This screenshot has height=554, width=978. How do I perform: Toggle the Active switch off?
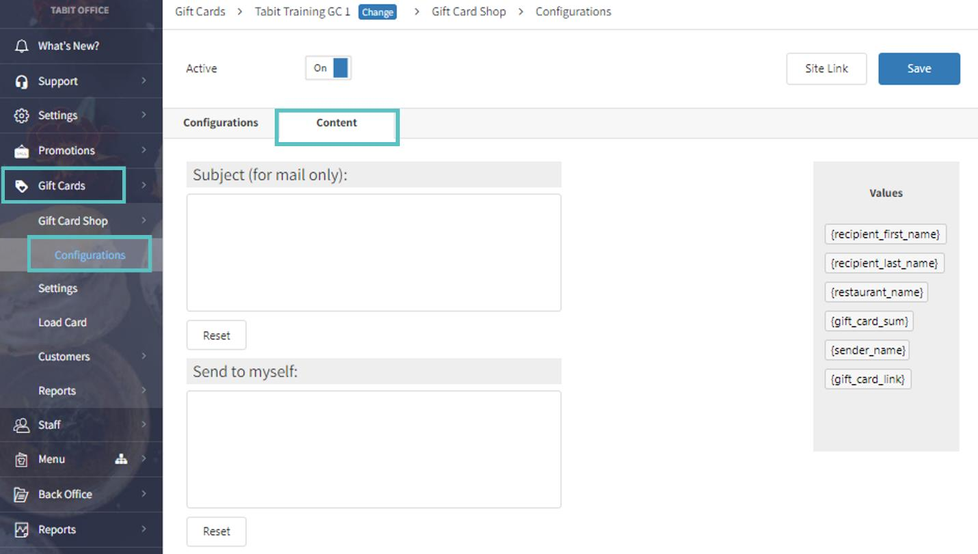coord(329,68)
